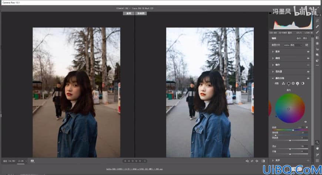Click the fit-in-view zoom button
The width and height of the screenshot is (322, 175).
pyautogui.click(x=9, y=161)
